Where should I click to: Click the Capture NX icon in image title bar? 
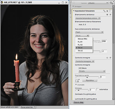pos(2,2)
